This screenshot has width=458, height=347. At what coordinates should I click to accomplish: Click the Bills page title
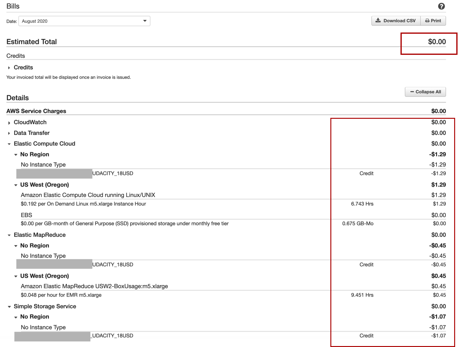(13, 6)
